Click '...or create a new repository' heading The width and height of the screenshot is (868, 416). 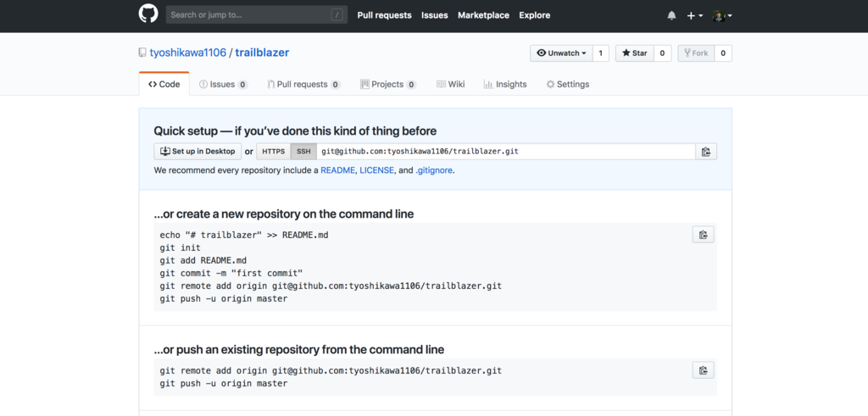[x=284, y=214]
